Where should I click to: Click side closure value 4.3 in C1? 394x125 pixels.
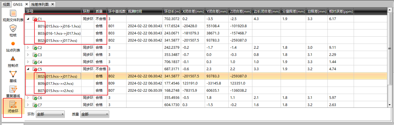coord(256,19)
